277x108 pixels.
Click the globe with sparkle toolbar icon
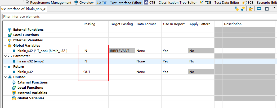[x=251, y=9]
